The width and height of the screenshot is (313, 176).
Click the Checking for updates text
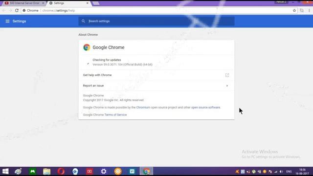[107, 60]
